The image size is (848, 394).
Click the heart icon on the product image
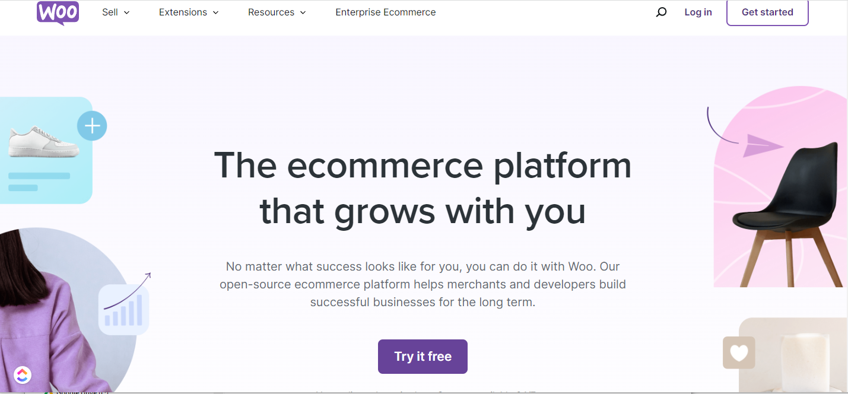[x=738, y=354]
